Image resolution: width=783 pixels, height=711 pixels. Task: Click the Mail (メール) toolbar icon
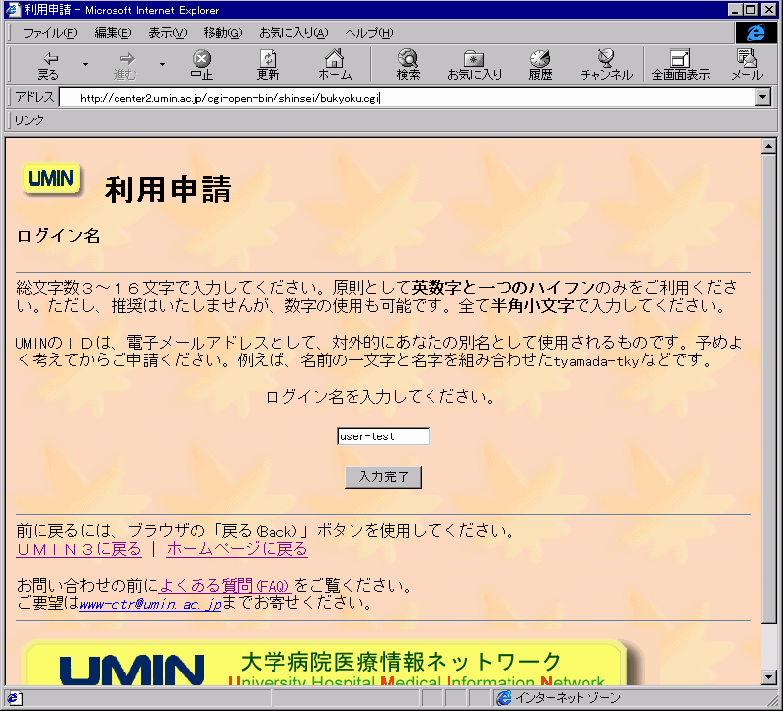click(x=746, y=65)
